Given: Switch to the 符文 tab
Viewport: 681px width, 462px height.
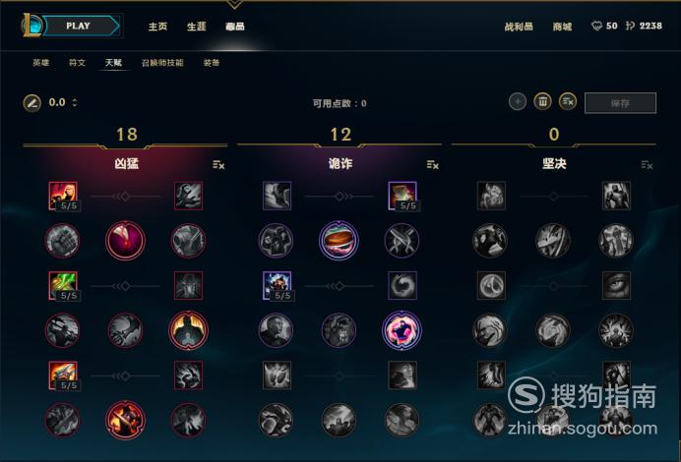Looking at the screenshot, I should click(78, 63).
